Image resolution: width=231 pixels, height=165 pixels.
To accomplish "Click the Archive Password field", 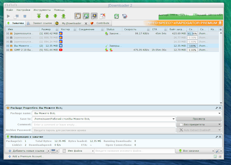I will [x=104, y=130].
